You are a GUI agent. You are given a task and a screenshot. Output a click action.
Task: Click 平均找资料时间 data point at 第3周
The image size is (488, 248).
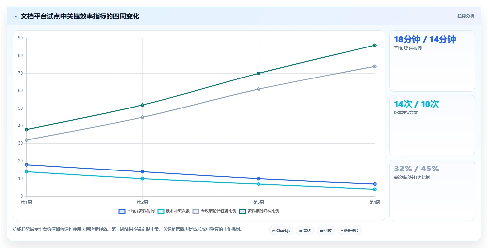tap(259, 179)
